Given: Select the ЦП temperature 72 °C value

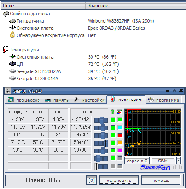Looking at the screenshot, I should [x=103, y=64].
